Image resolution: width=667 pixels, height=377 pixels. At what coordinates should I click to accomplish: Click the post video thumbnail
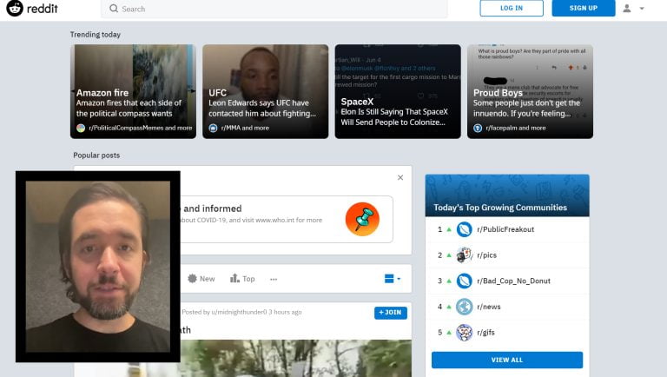tap(295, 358)
